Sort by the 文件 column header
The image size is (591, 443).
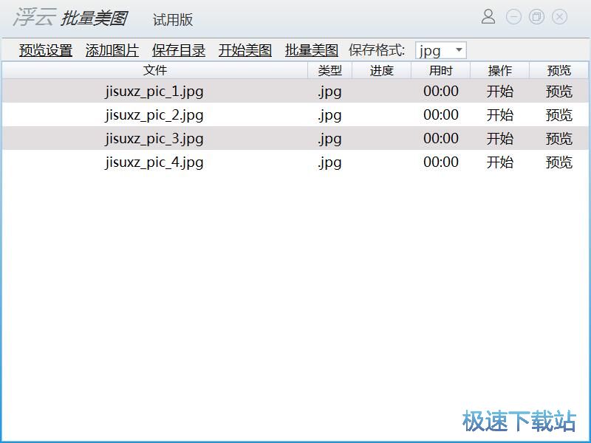[155, 70]
